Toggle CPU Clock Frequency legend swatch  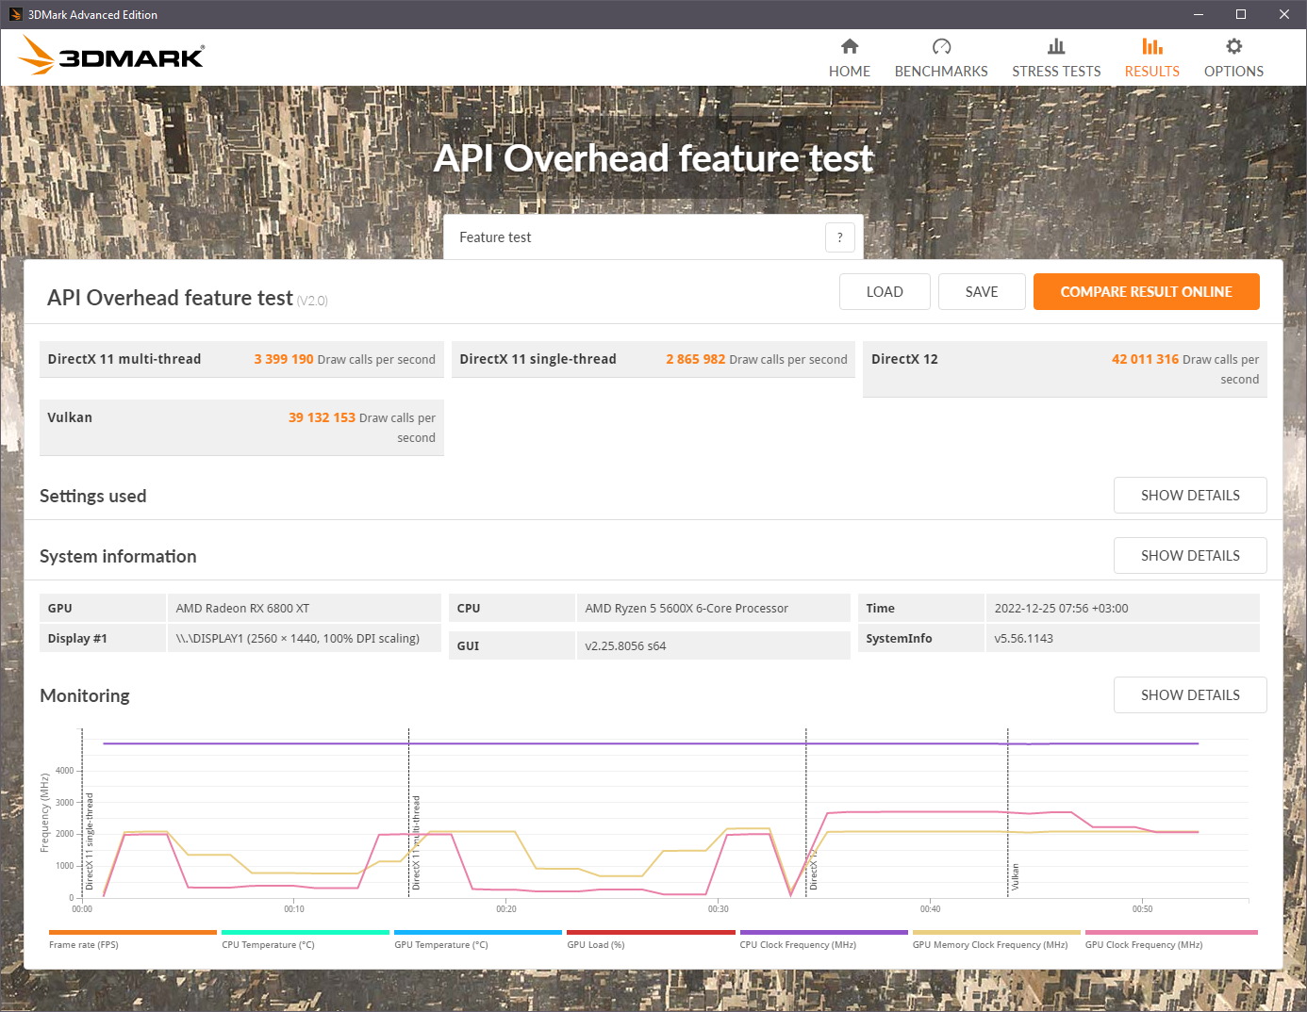coord(824,933)
